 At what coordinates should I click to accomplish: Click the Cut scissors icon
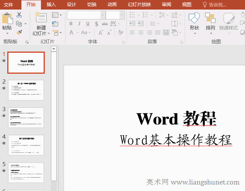pyautogui.click(x=19, y=15)
